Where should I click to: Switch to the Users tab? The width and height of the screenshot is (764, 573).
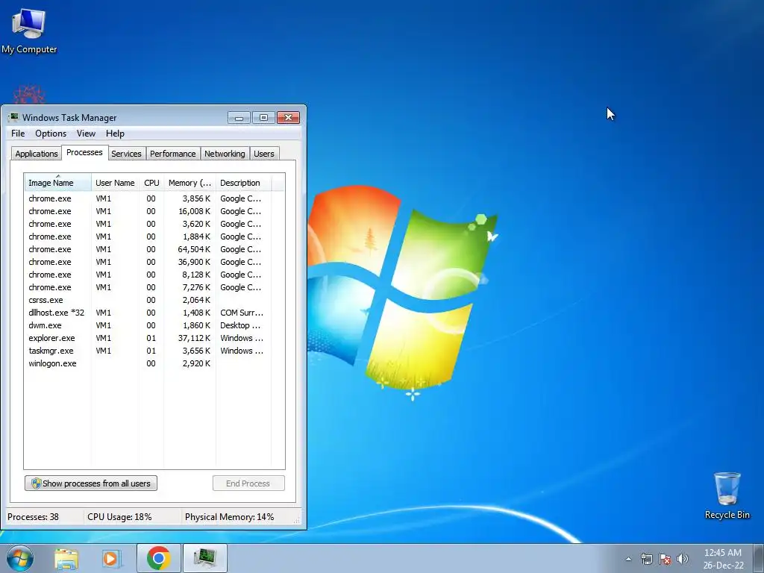point(264,154)
